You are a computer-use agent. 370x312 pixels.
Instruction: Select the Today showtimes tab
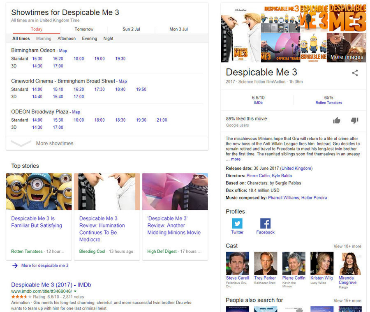pos(37,29)
